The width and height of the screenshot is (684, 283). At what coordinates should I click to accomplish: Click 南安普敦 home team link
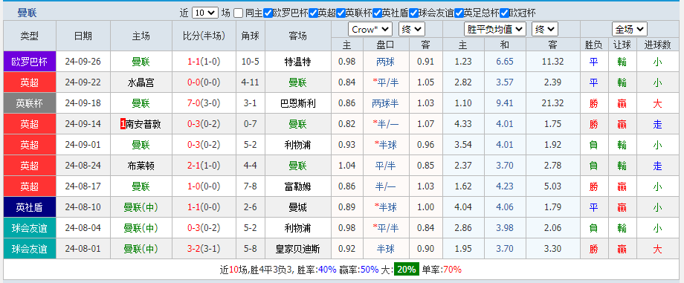point(143,124)
